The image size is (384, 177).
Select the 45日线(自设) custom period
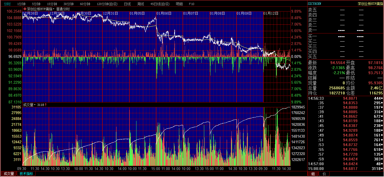160,4
